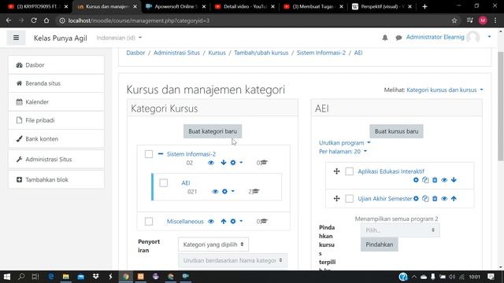Open Kalender in the side menu
The width and height of the screenshot is (504, 283).
pyautogui.click(x=56, y=102)
